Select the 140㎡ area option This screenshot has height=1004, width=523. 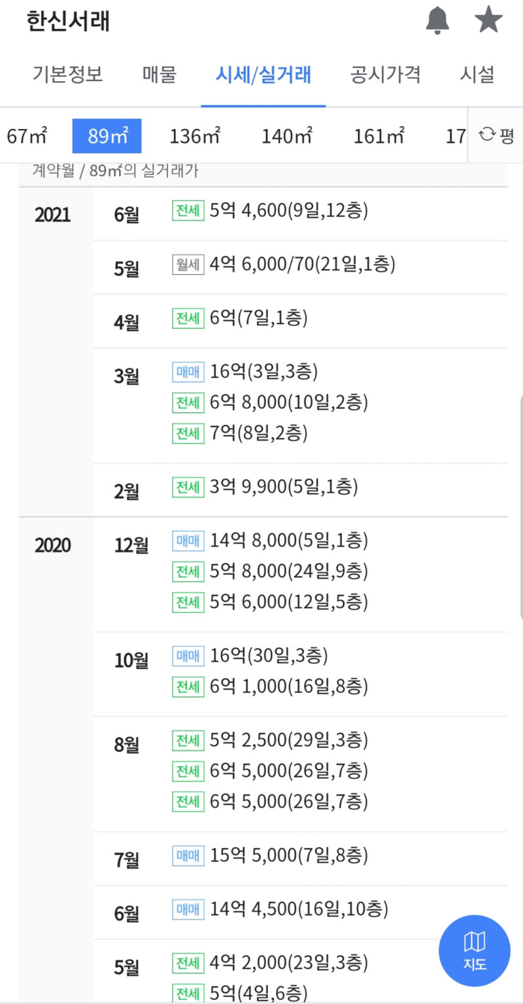(x=287, y=136)
